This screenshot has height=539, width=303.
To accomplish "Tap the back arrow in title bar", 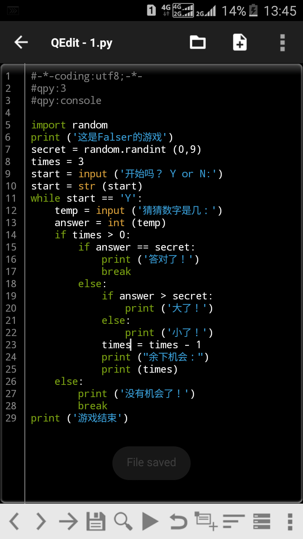I will 21,42.
